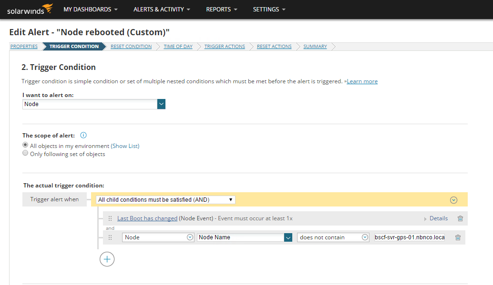Delete the Last Boot has changed condition
Viewport: 493px width, 285px height.
click(460, 218)
